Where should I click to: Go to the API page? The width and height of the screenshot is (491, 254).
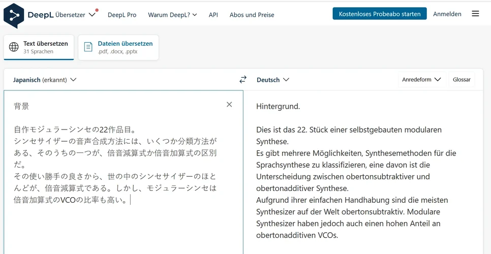[x=213, y=15]
